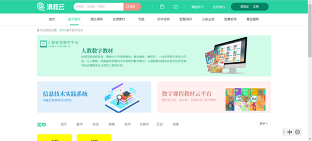The width and height of the screenshot is (312, 141).
Task: Click the 数字教材首页 breadcrumb text
Action: 75,30
